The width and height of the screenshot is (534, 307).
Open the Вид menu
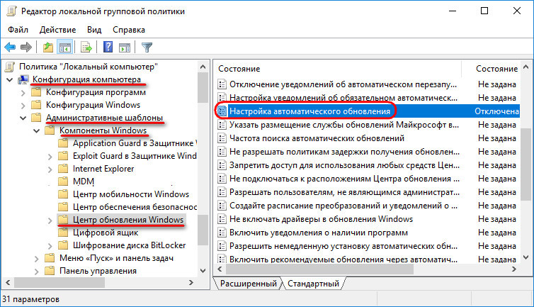[94, 30]
